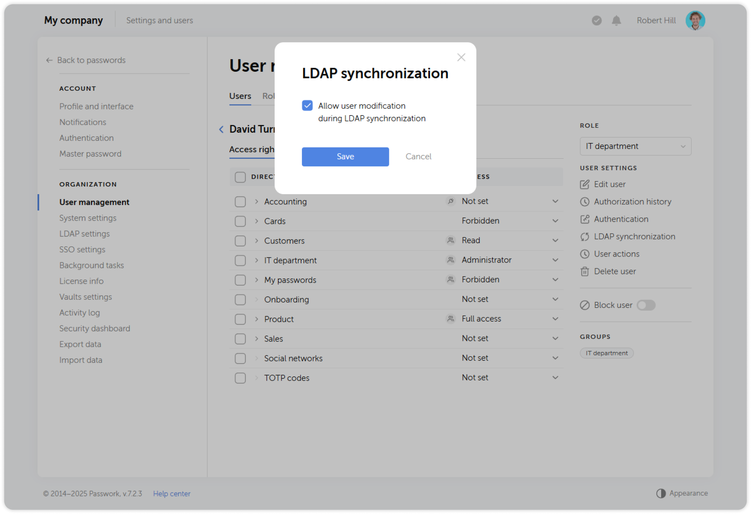Open the Role dropdown showing IT department
Viewport: 751px width, 514px height.
coord(635,146)
